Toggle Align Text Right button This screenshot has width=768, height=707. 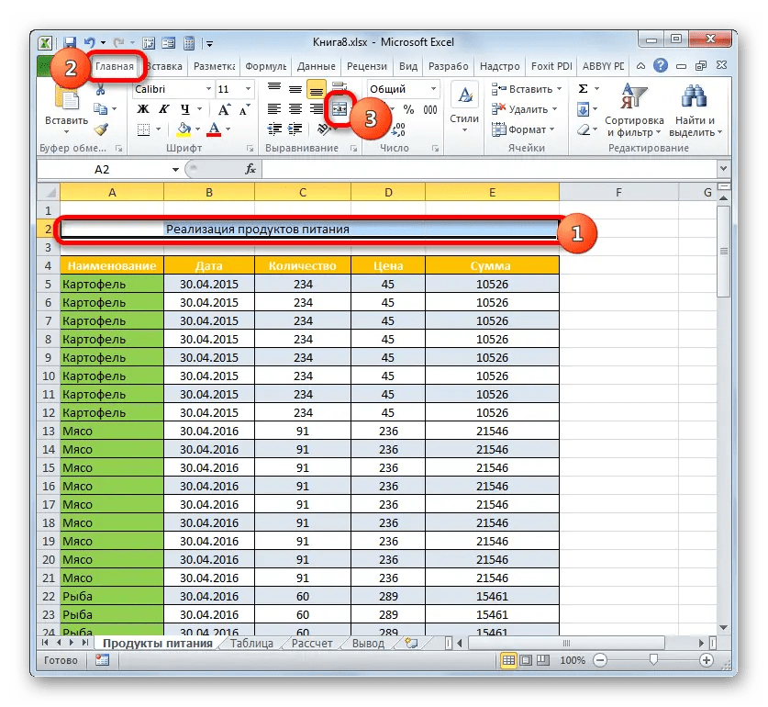317,109
